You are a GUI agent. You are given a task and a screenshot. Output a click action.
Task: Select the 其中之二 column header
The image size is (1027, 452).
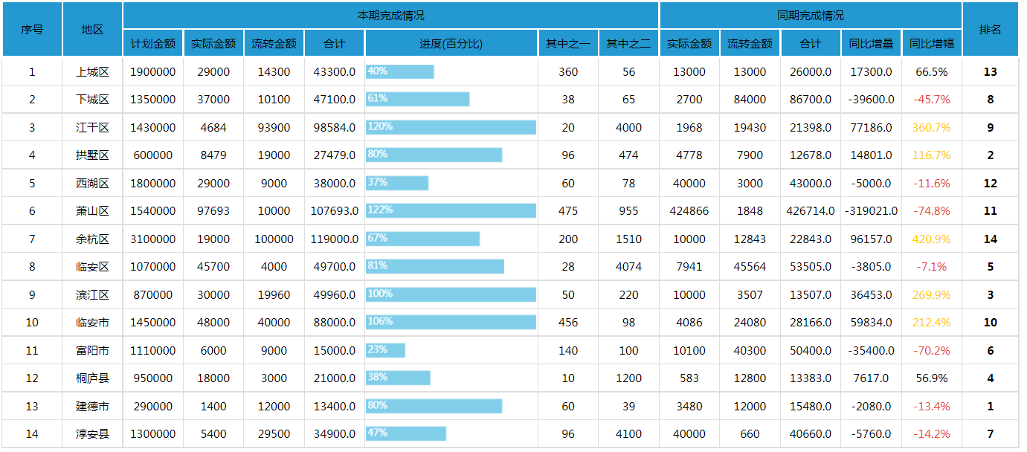click(628, 44)
